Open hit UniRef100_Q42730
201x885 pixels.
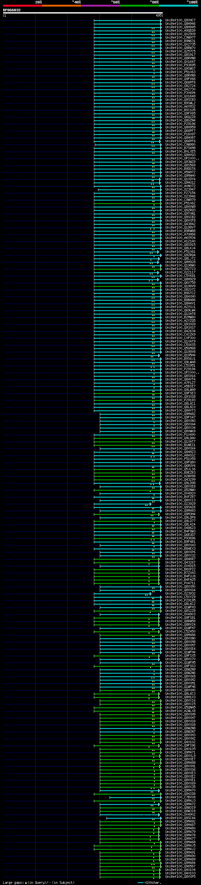pyautogui.click(x=180, y=89)
